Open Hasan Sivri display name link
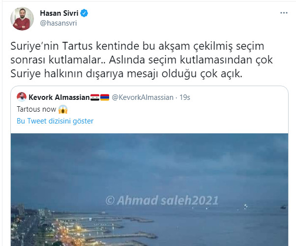The image size is (296, 246). pos(59,13)
